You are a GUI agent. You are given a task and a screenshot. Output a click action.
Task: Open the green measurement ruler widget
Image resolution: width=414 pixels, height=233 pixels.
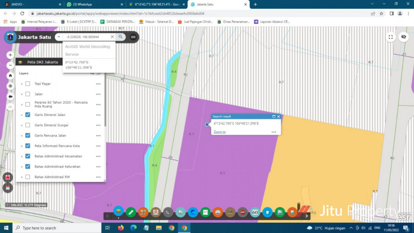[x=131, y=212]
